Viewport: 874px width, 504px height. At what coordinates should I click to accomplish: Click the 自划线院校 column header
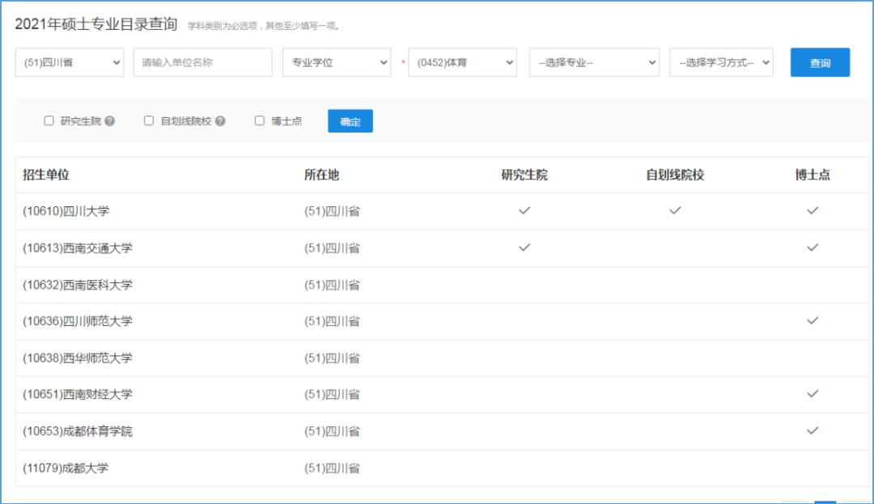point(675,175)
